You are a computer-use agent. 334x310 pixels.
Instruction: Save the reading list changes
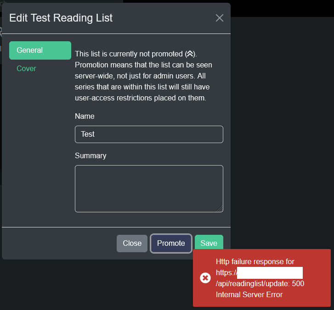pyautogui.click(x=209, y=242)
